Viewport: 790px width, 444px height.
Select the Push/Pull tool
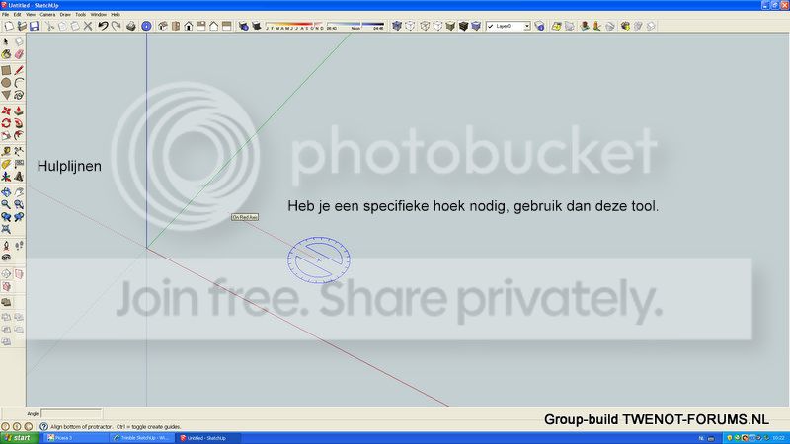(19, 111)
